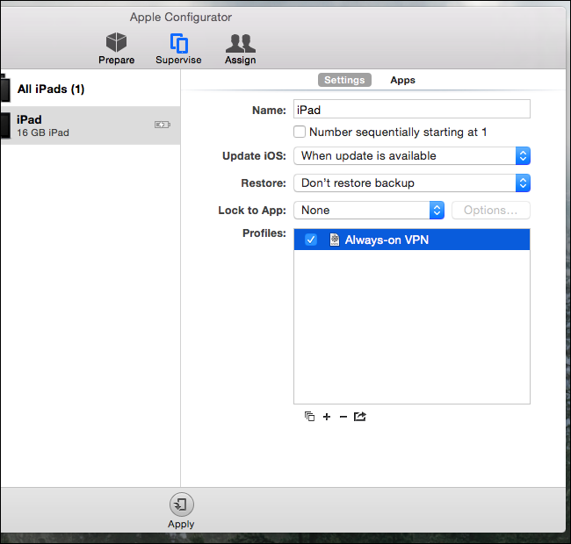Open the Update iOS dropdown
Viewport: 571px width, 544px height.
[412, 155]
